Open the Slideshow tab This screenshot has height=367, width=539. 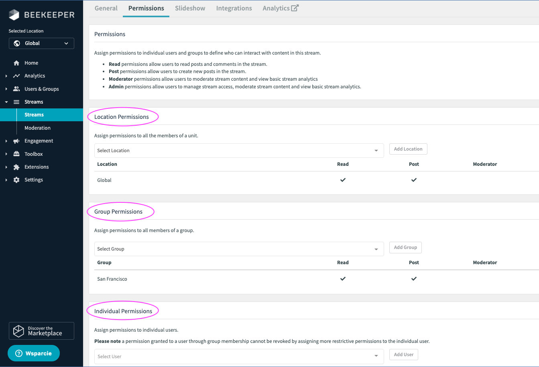pyautogui.click(x=190, y=8)
